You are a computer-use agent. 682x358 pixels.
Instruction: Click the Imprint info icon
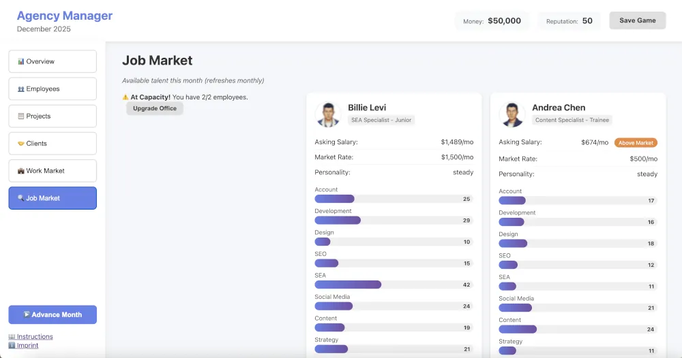click(12, 345)
